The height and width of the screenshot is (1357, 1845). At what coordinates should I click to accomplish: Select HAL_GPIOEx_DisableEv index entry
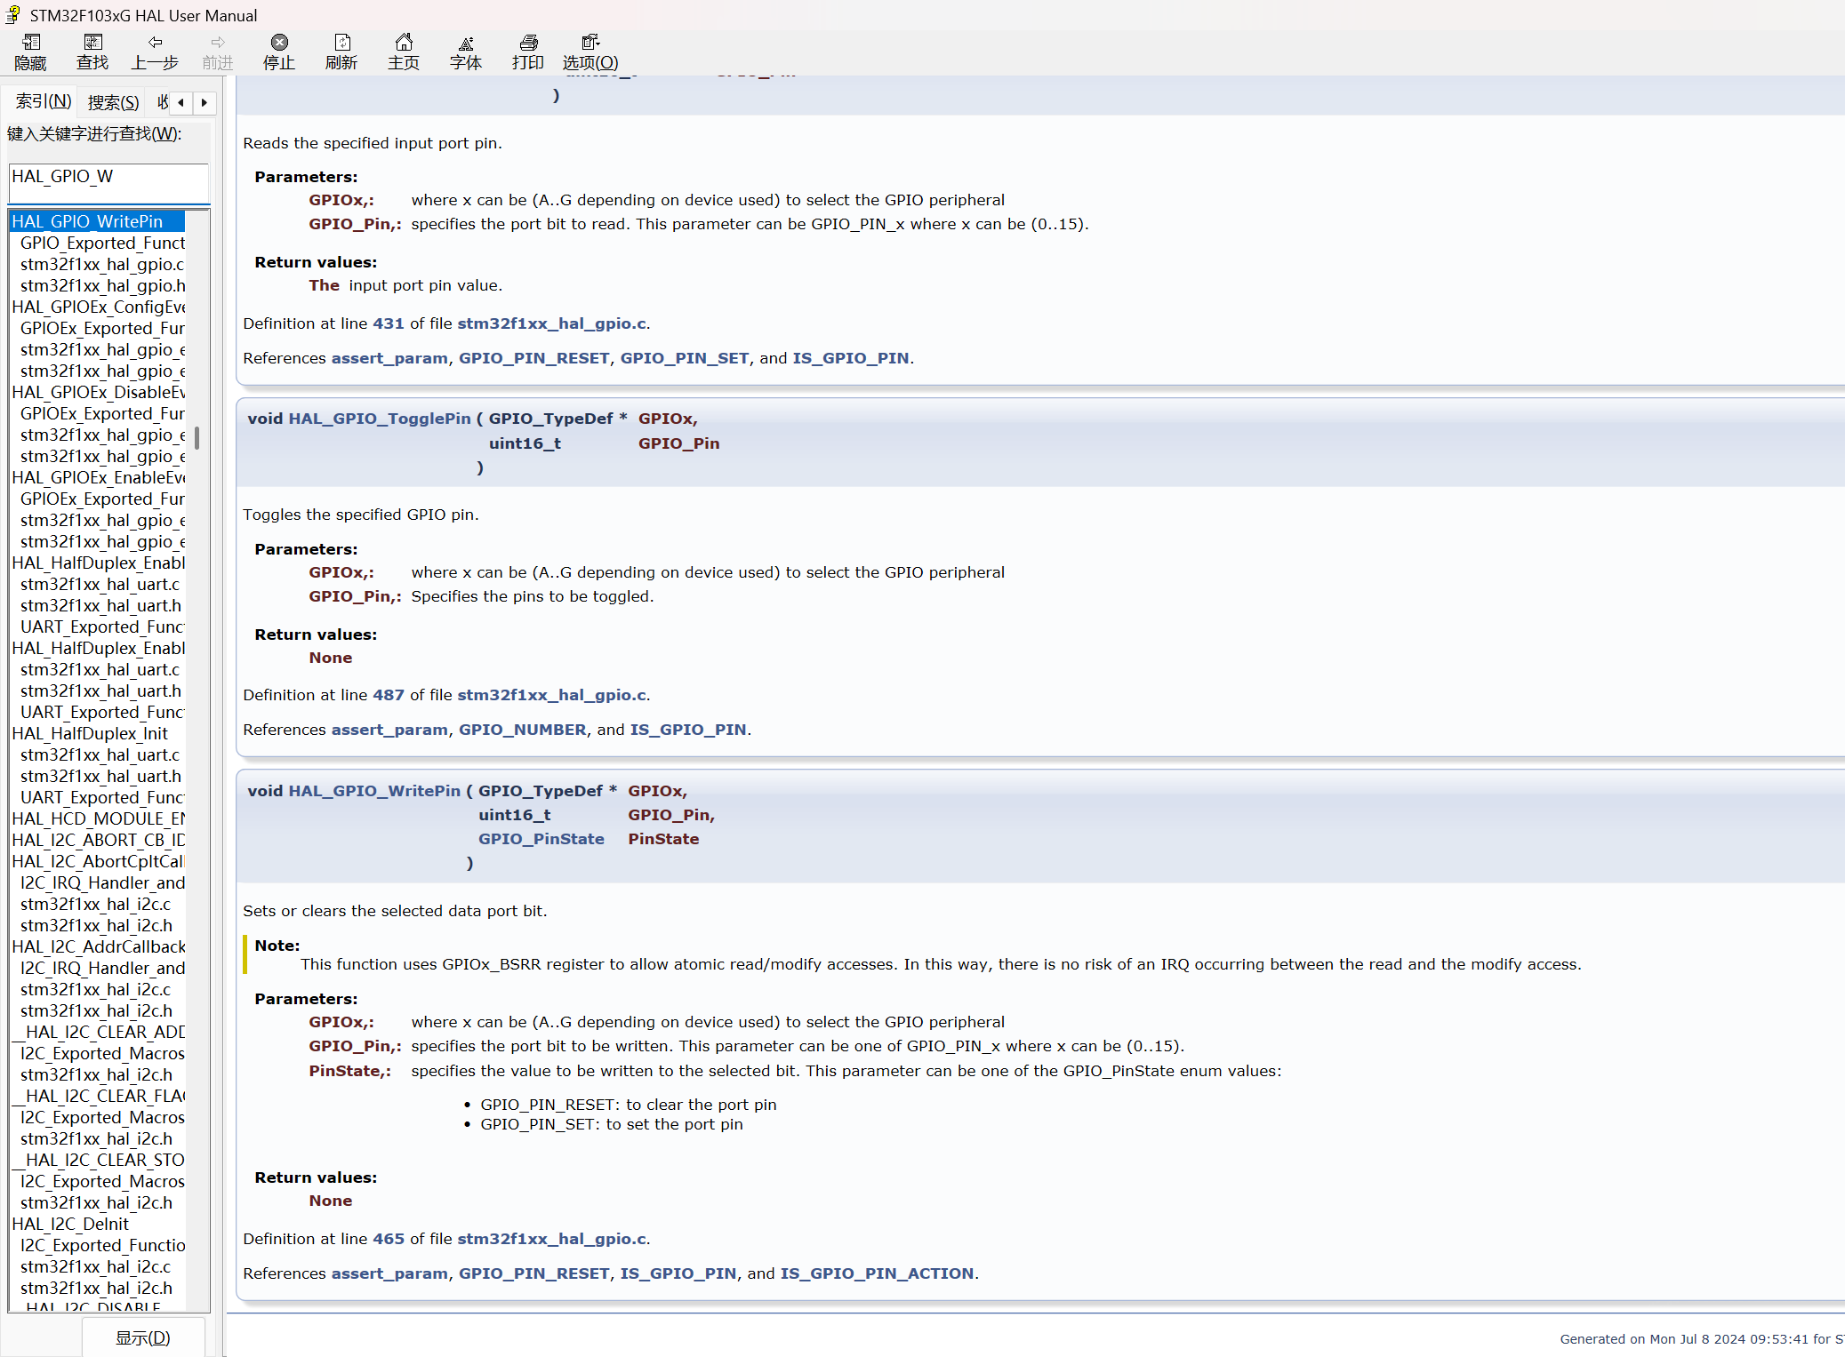click(99, 392)
